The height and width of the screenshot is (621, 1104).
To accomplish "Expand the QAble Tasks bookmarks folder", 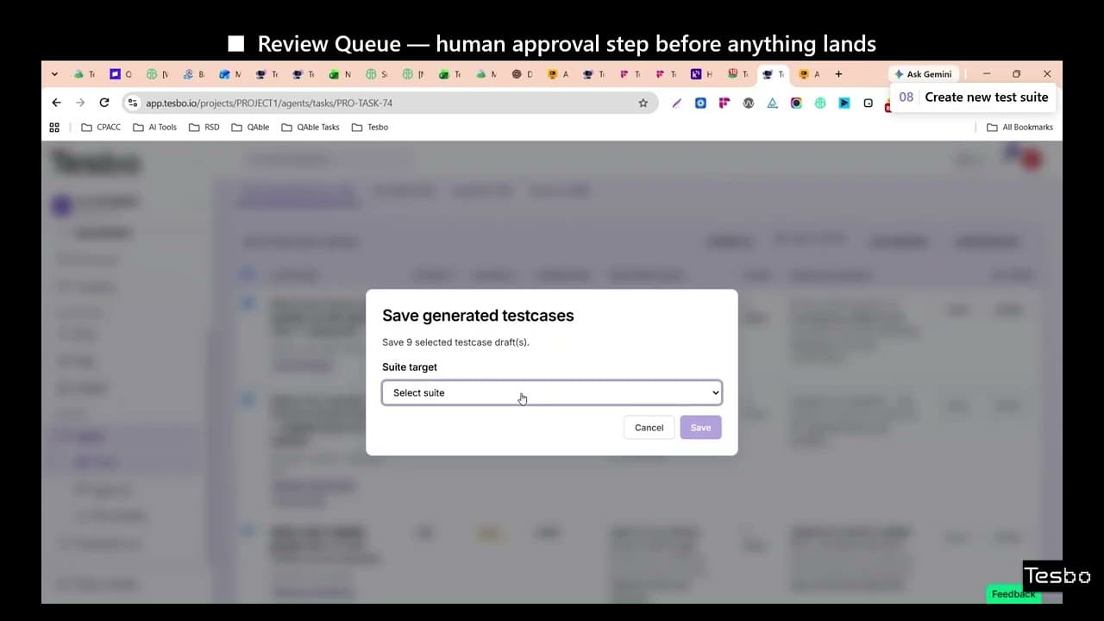I will coord(310,127).
